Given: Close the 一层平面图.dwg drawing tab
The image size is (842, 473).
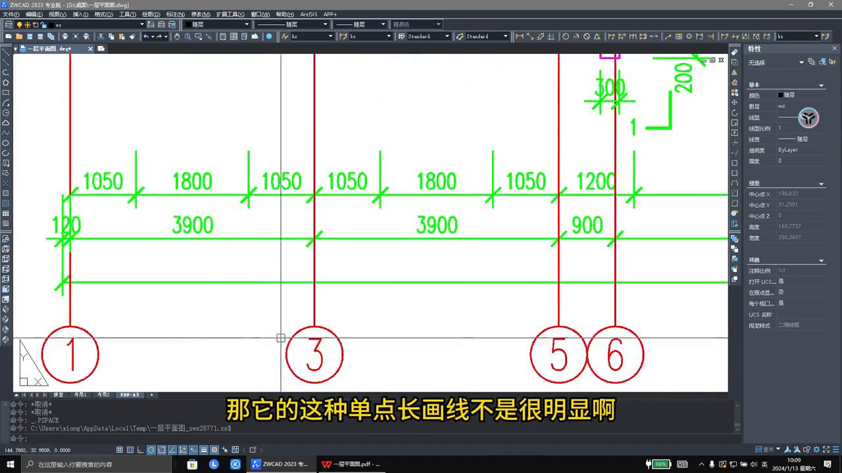Looking at the screenshot, I should 89,49.
